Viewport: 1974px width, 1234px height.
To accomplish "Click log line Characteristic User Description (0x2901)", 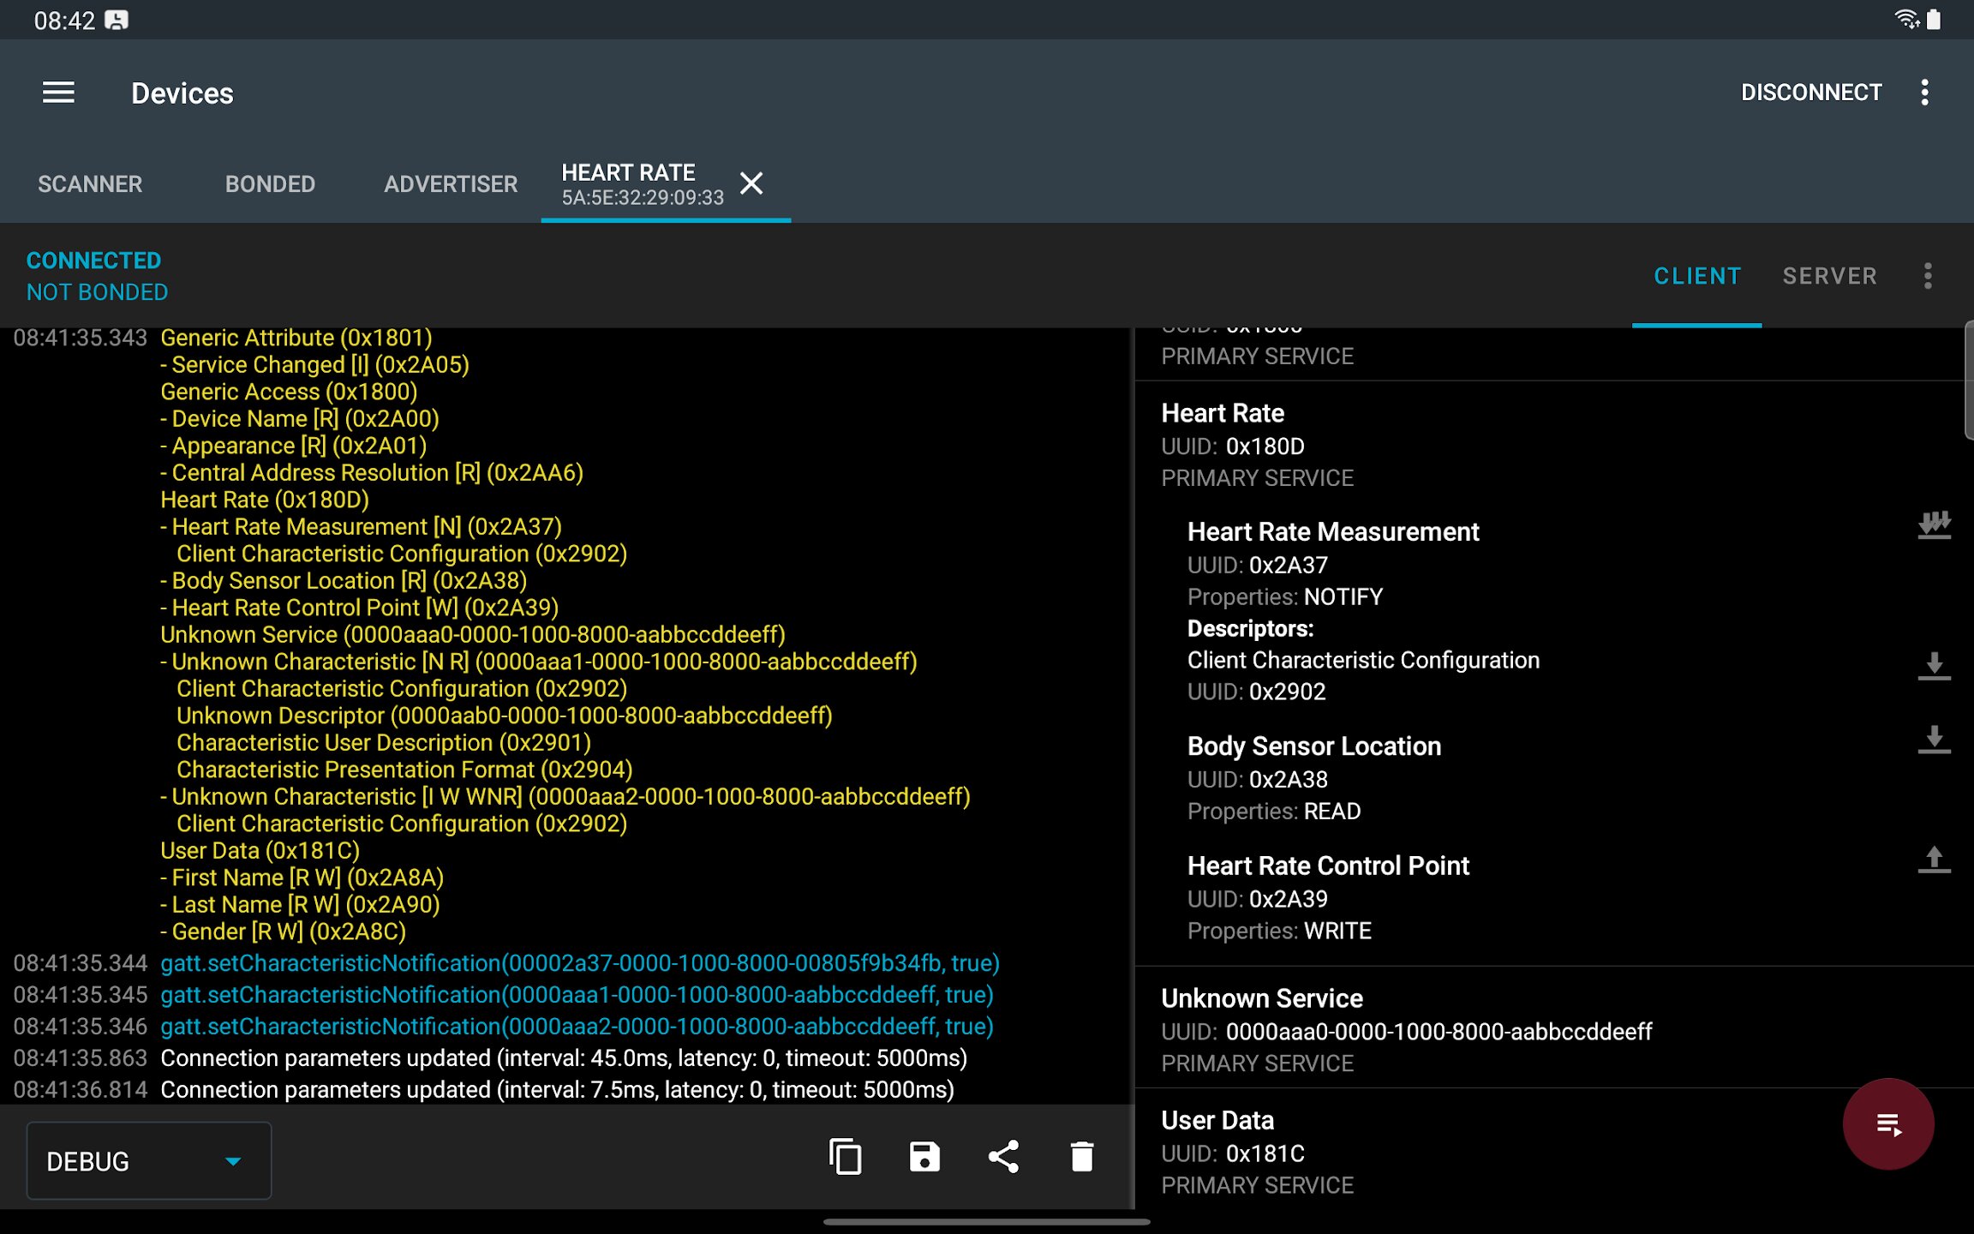I will 384,743.
